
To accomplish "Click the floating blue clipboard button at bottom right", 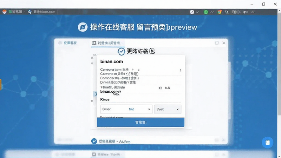I will (267, 143).
